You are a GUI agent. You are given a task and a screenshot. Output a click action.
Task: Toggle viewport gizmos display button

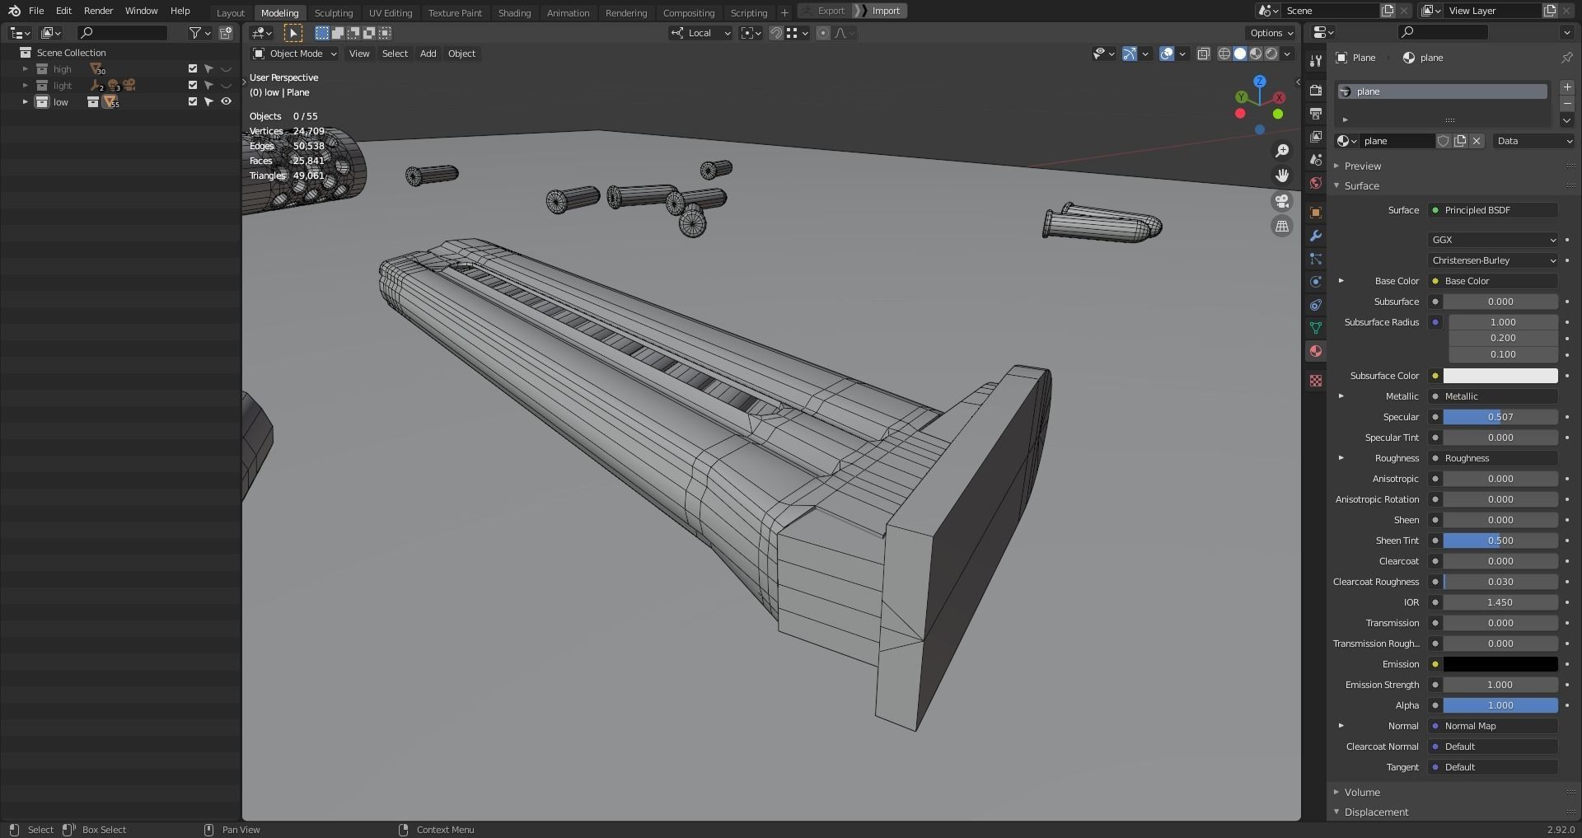pyautogui.click(x=1130, y=54)
